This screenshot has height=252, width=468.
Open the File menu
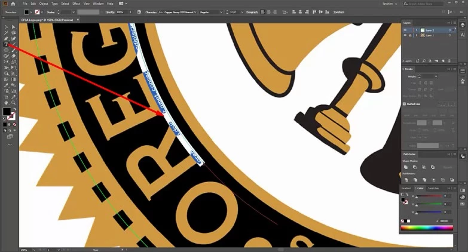[25, 4]
